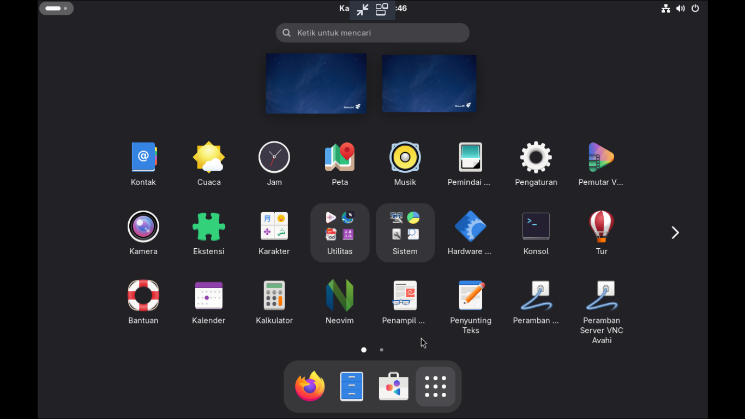Click the shrink arrows overlay button
Screen dimensions: 745x419
363,9
